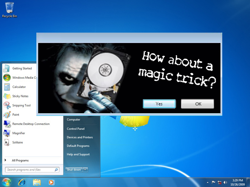Show hidden tray icons arrow
The width and height of the screenshot is (250, 187).
click(x=208, y=182)
